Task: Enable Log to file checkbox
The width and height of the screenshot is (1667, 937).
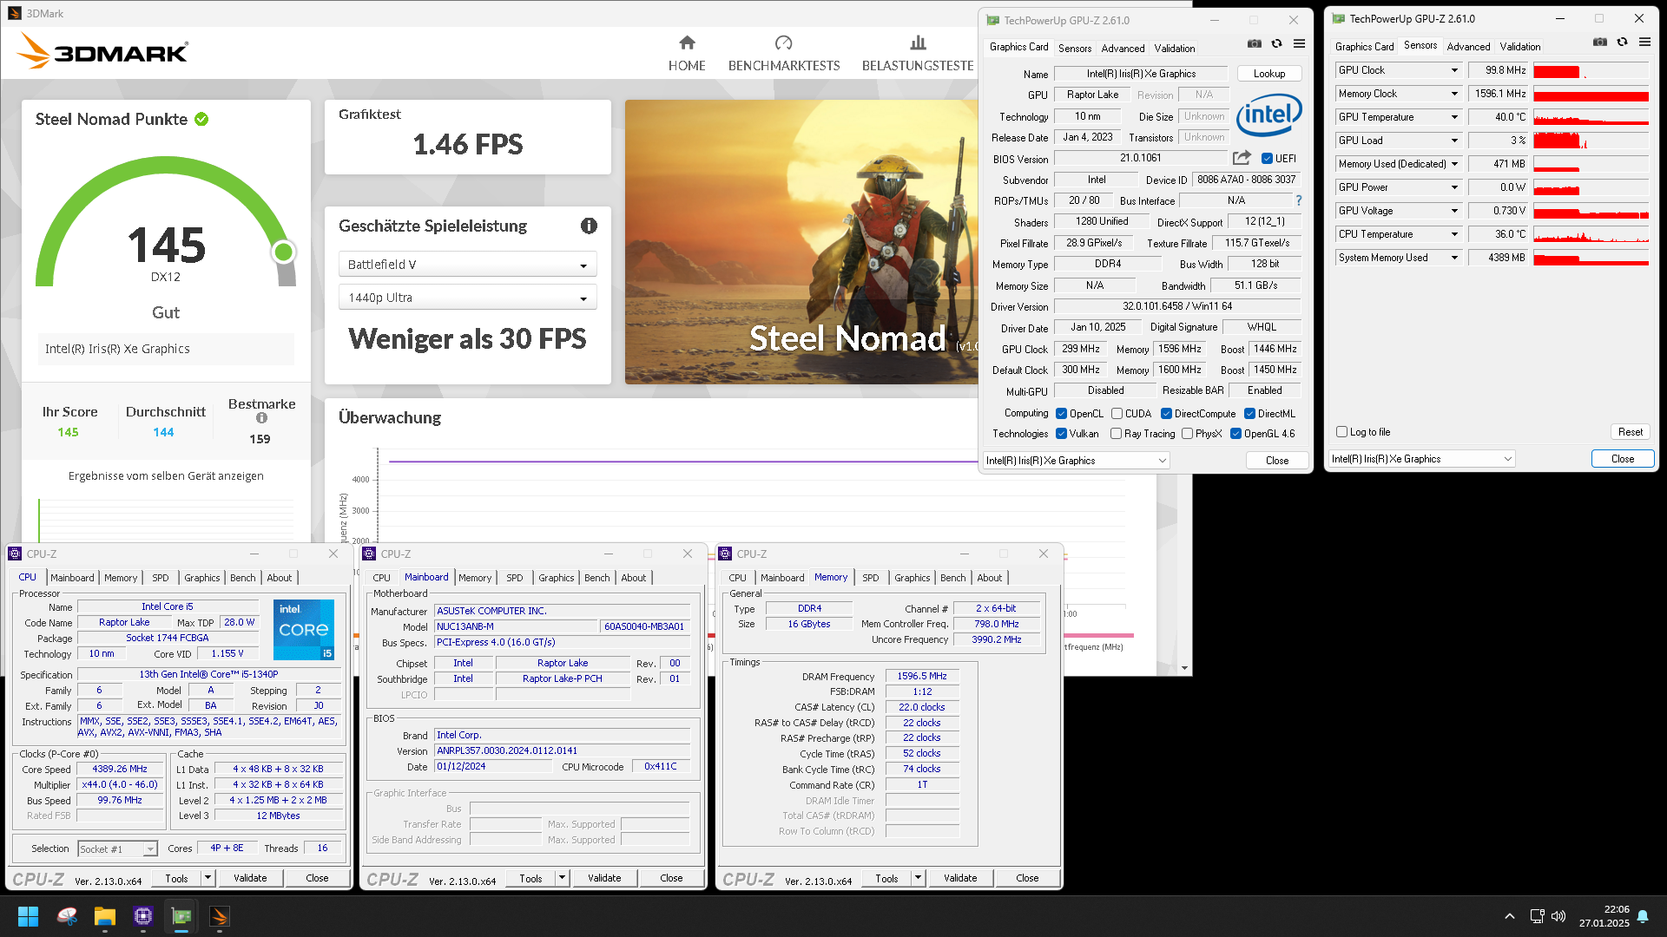Action: point(1341,432)
